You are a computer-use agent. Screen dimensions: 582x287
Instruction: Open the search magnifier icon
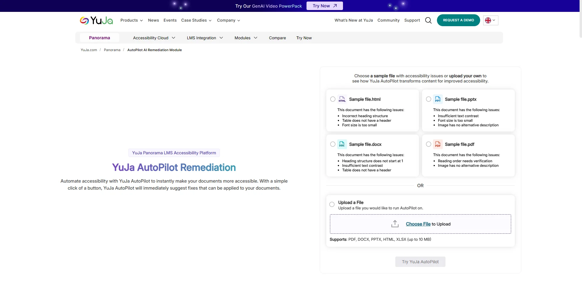tap(428, 20)
